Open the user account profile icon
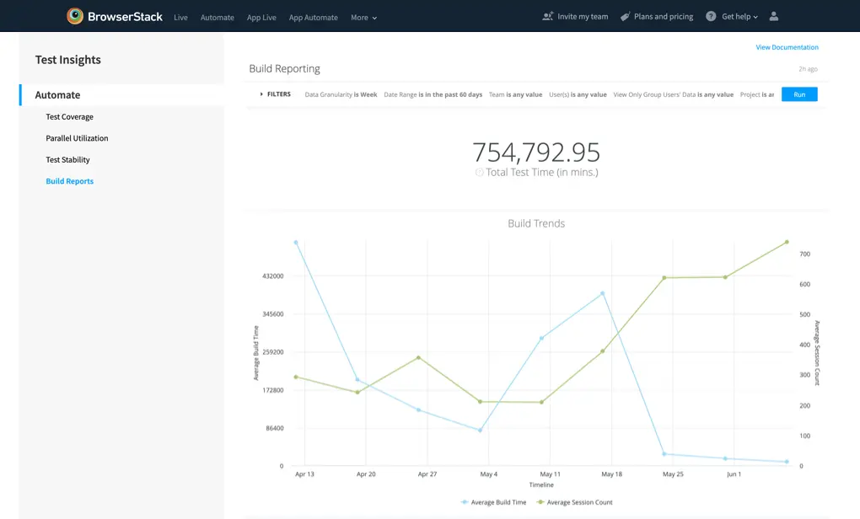The image size is (860, 519). (x=774, y=16)
